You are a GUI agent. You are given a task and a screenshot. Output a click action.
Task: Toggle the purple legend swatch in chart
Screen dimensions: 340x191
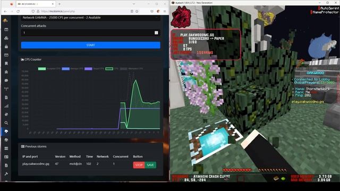pos(88,68)
